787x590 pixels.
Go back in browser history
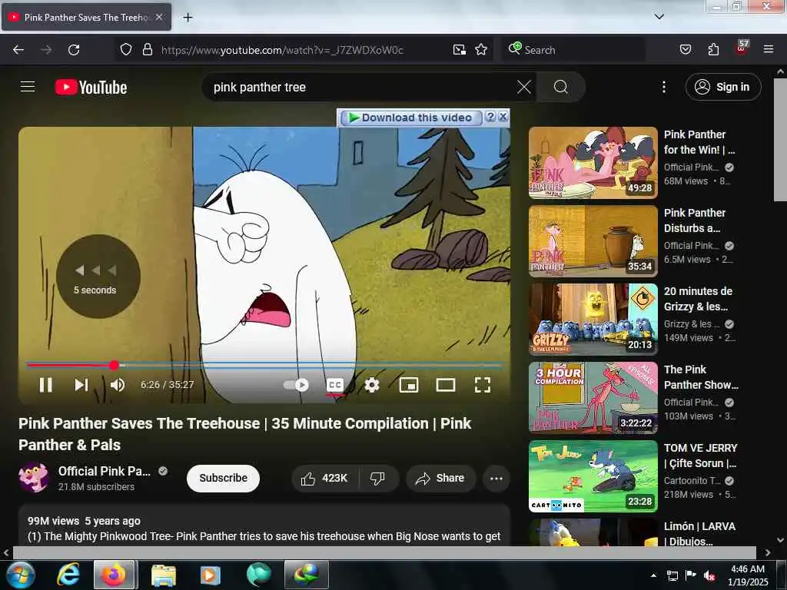18,50
